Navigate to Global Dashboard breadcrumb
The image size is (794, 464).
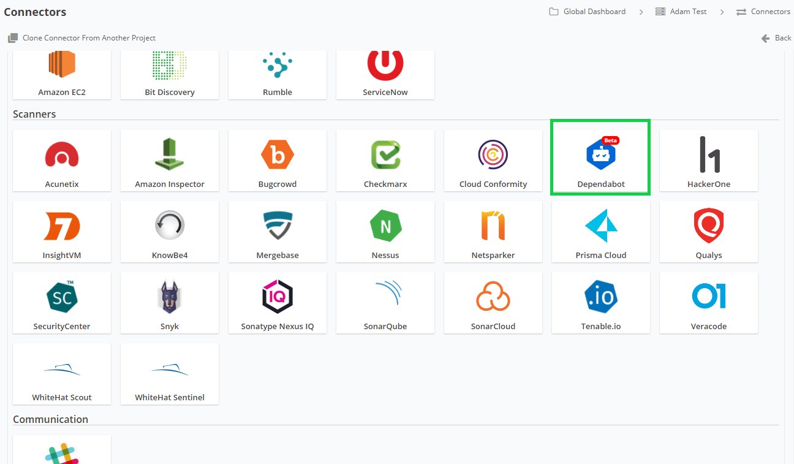pos(588,12)
